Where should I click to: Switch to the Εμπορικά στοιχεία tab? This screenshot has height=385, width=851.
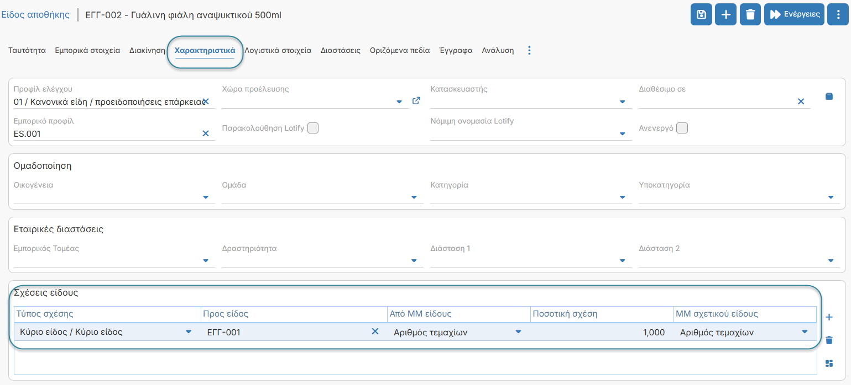[x=87, y=50]
